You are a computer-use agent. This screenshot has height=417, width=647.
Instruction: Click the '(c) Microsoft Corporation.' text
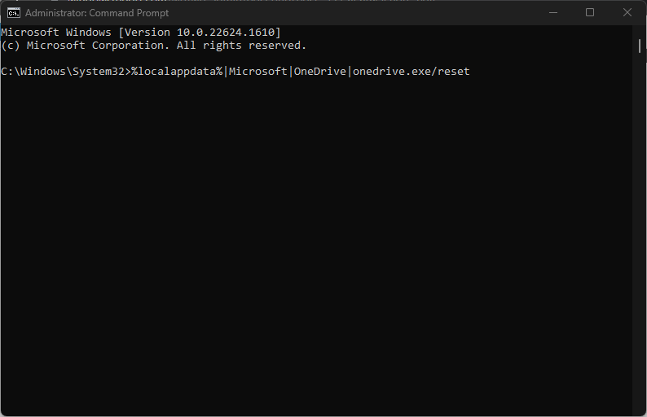[x=85, y=46]
